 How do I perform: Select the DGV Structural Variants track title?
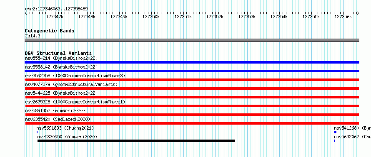click(x=58, y=53)
